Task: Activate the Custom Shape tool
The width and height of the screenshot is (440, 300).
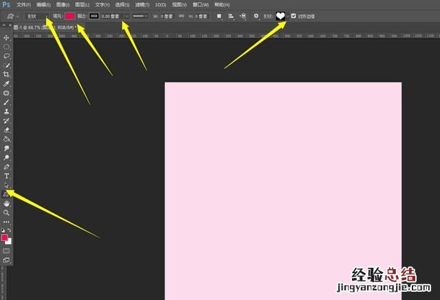Action: click(7, 194)
